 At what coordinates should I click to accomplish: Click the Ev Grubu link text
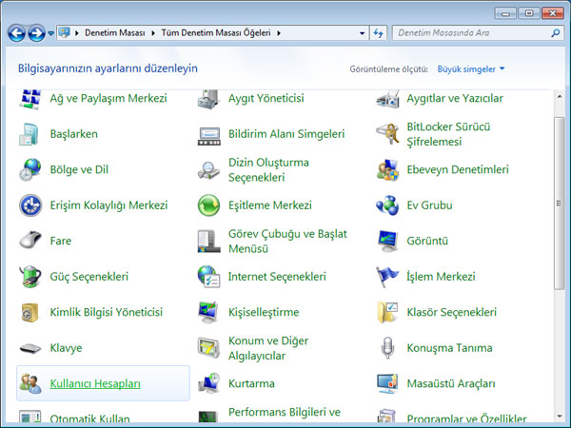coord(429,205)
